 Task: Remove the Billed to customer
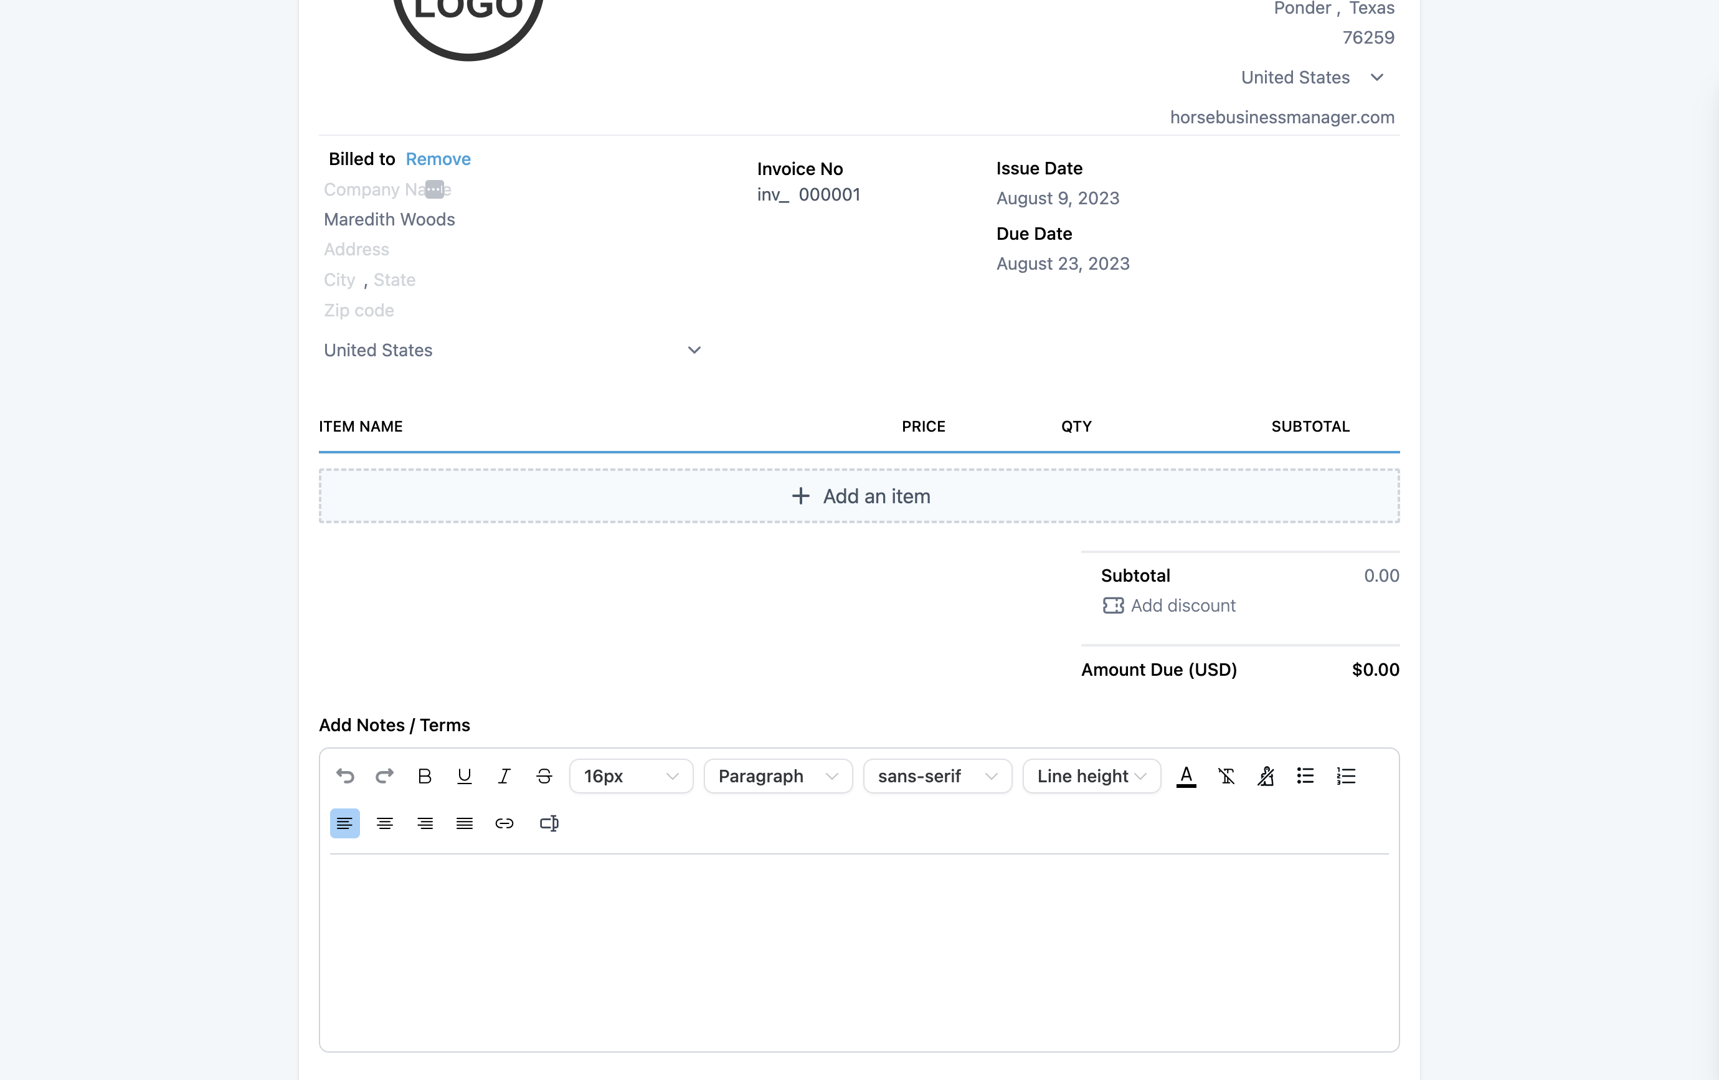pyautogui.click(x=438, y=158)
